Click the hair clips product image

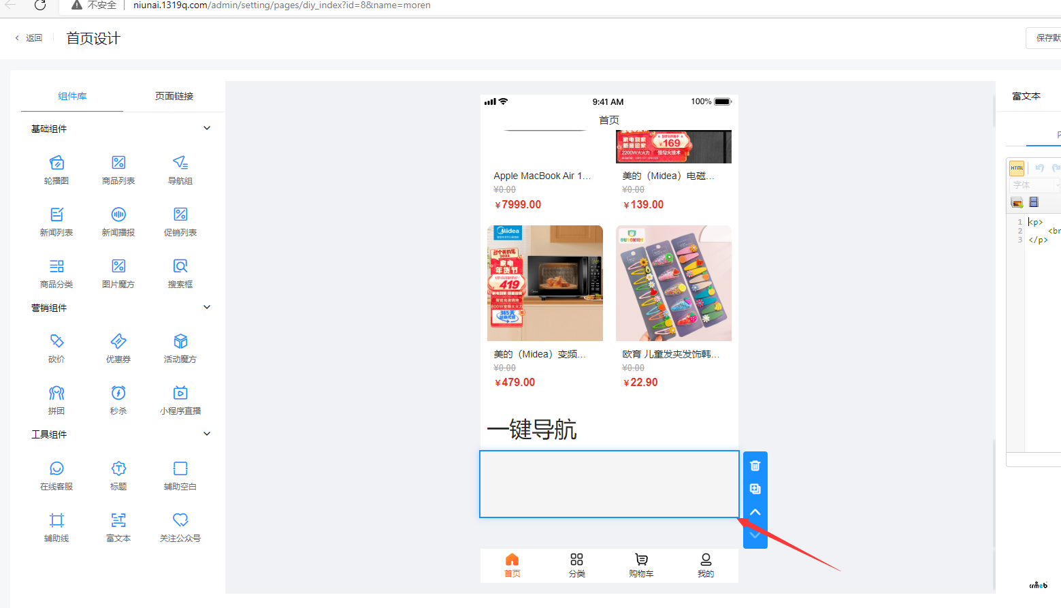tap(674, 283)
